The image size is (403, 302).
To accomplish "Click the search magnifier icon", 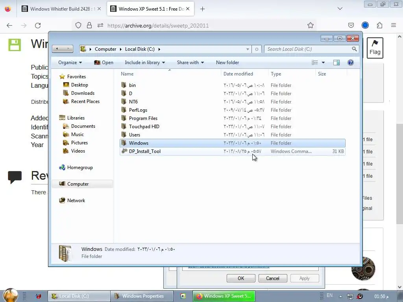I will pyautogui.click(x=354, y=49).
